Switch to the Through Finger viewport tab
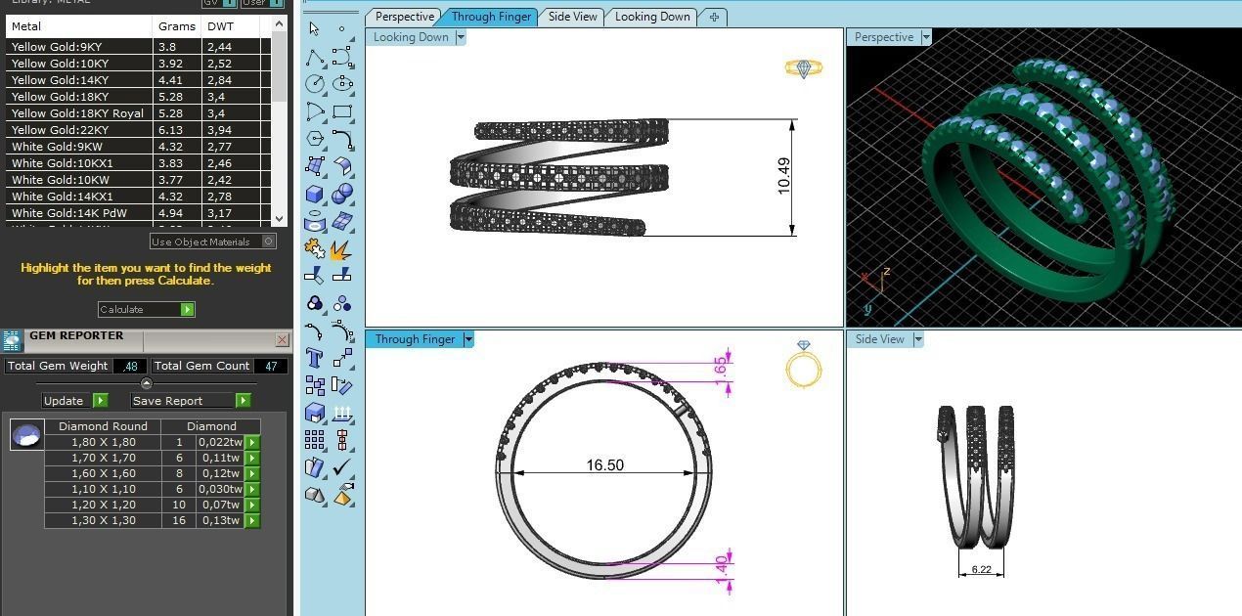1242x616 pixels. tap(491, 17)
